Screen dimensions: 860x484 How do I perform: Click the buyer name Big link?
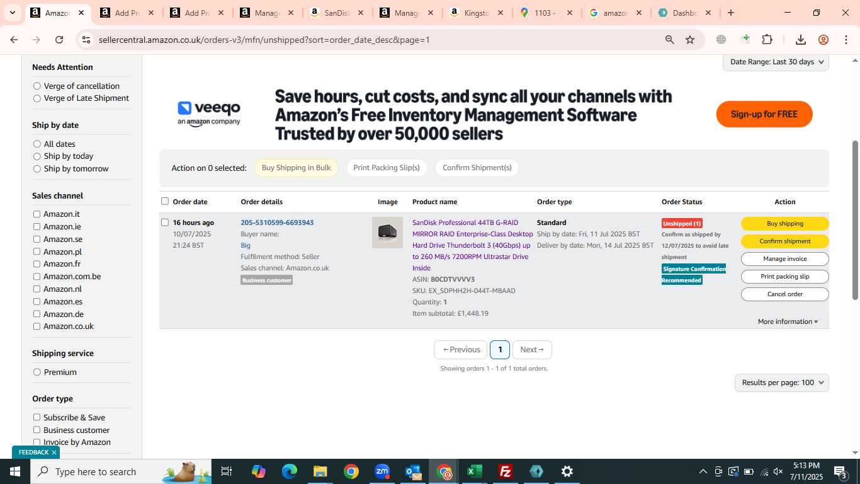tap(246, 245)
